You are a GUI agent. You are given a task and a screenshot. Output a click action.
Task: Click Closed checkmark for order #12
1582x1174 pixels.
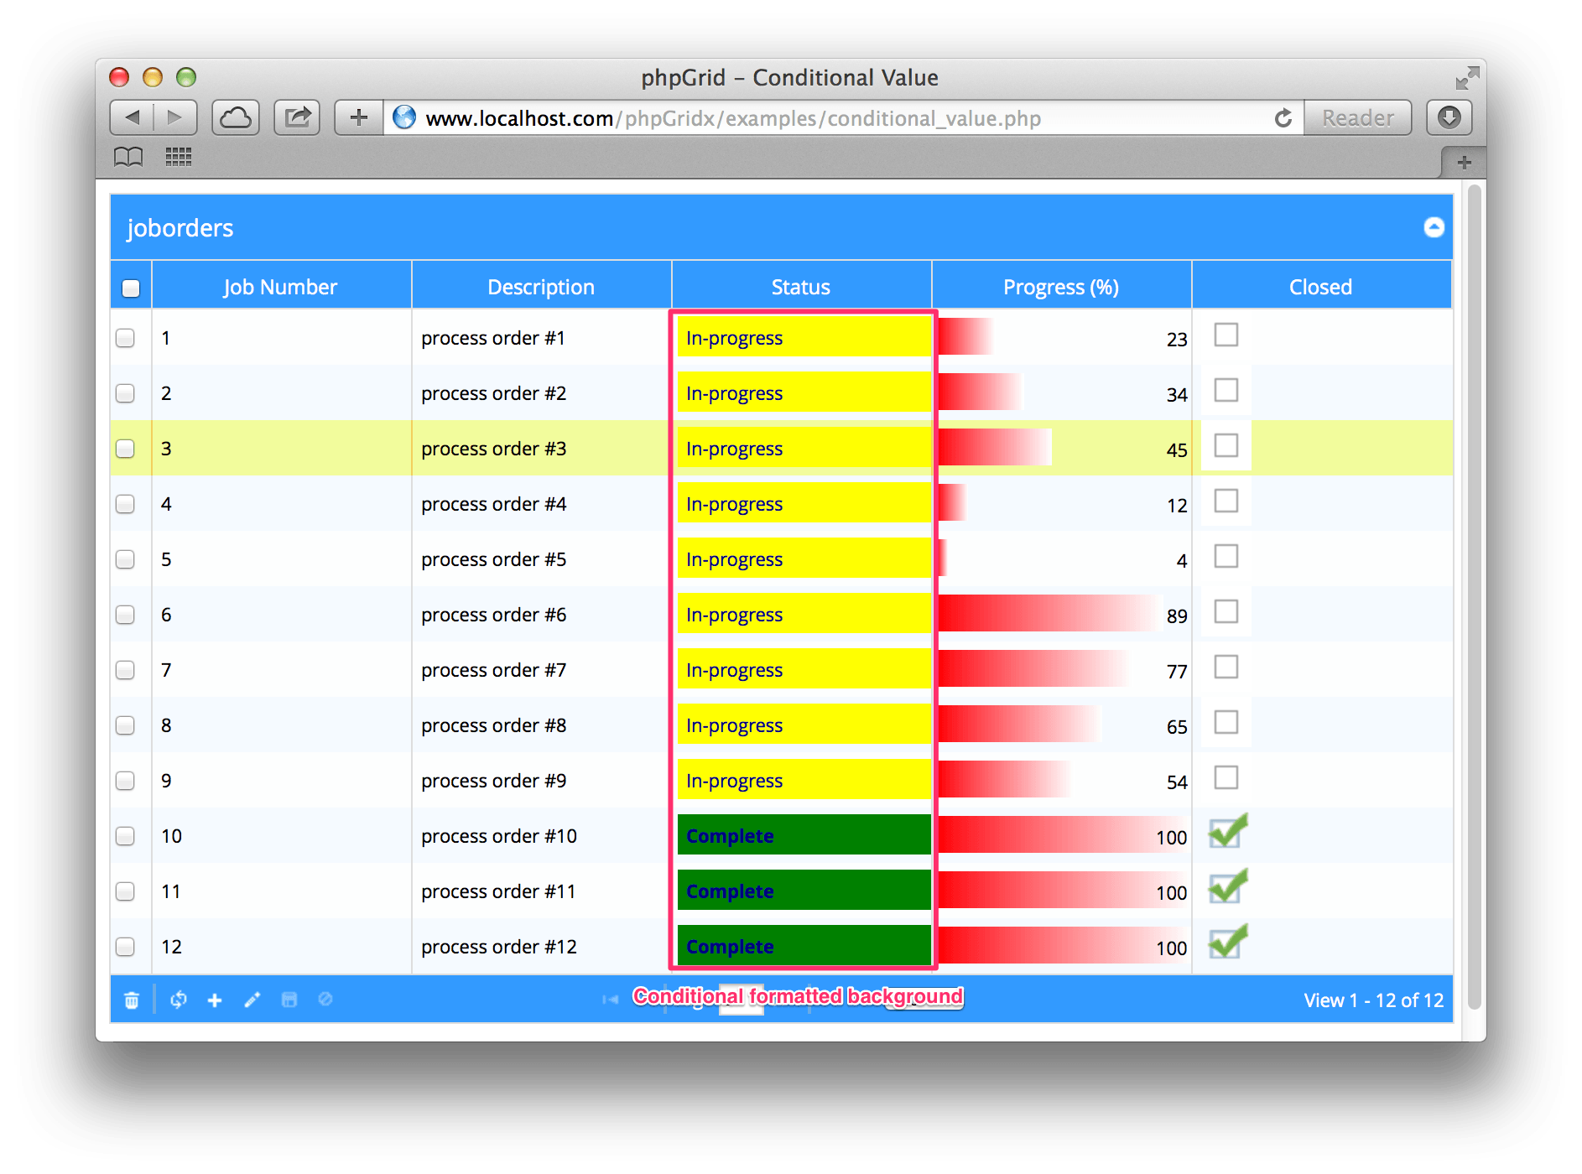[x=1228, y=942]
